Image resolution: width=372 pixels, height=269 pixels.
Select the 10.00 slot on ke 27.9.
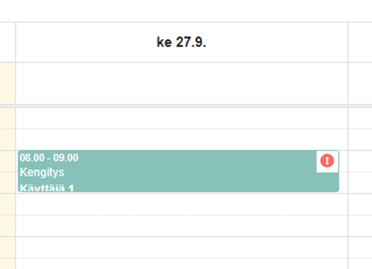(x=181, y=247)
